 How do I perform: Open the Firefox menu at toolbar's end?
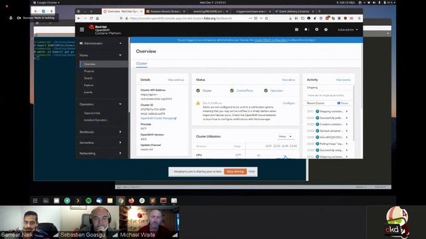coord(359,18)
